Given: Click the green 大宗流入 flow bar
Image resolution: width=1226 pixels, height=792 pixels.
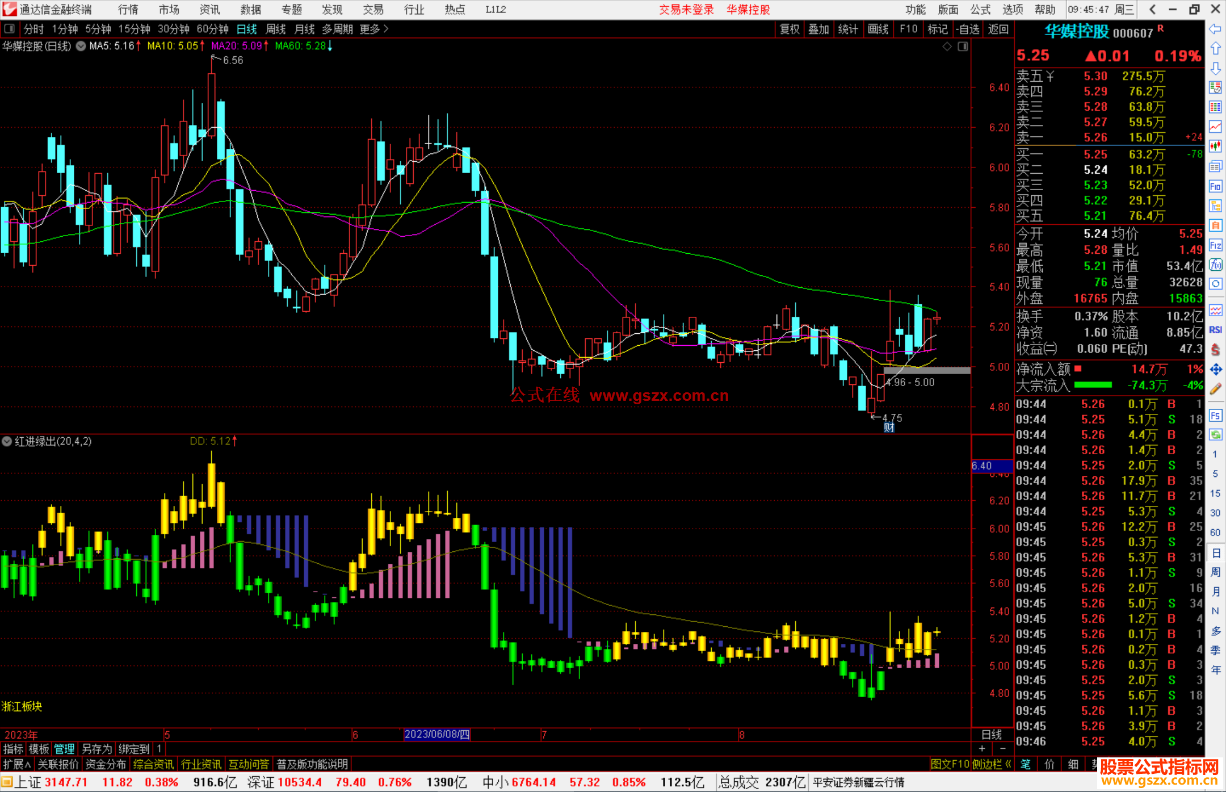Looking at the screenshot, I should pos(1093,385).
